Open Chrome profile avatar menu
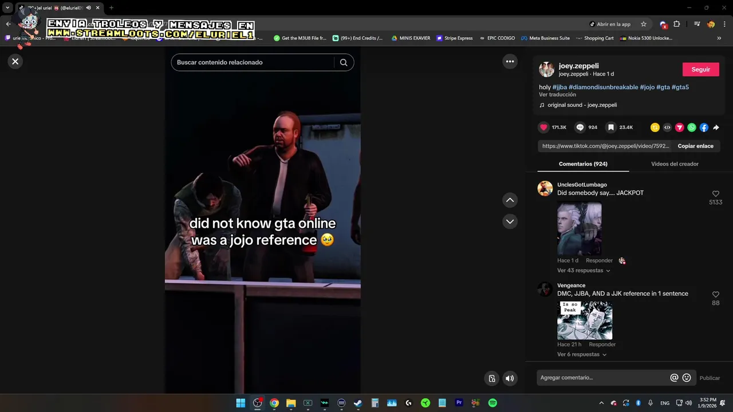This screenshot has width=733, height=412. click(711, 24)
